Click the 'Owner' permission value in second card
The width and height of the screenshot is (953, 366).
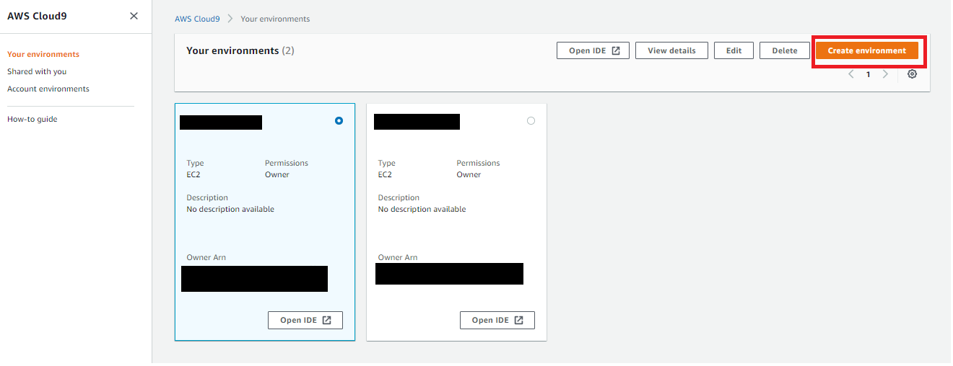click(x=469, y=174)
